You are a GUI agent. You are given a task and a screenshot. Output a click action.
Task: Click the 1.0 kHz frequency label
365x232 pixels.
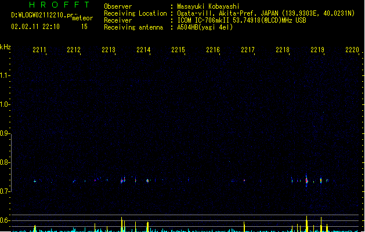[x=5, y=104]
